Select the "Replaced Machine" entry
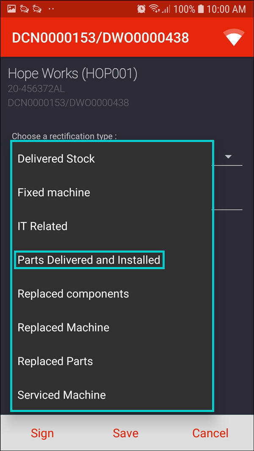This screenshot has width=254, height=451. point(63,328)
